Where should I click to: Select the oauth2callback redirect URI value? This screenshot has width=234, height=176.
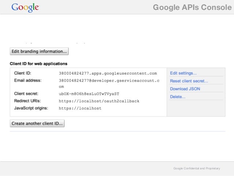tap(99, 101)
